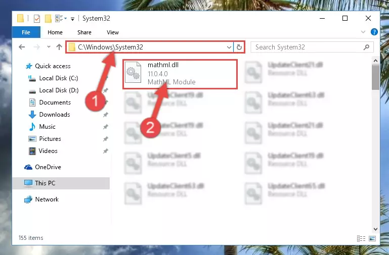Switch to Large icons view in status bar
389x255 pixels.
(372, 238)
